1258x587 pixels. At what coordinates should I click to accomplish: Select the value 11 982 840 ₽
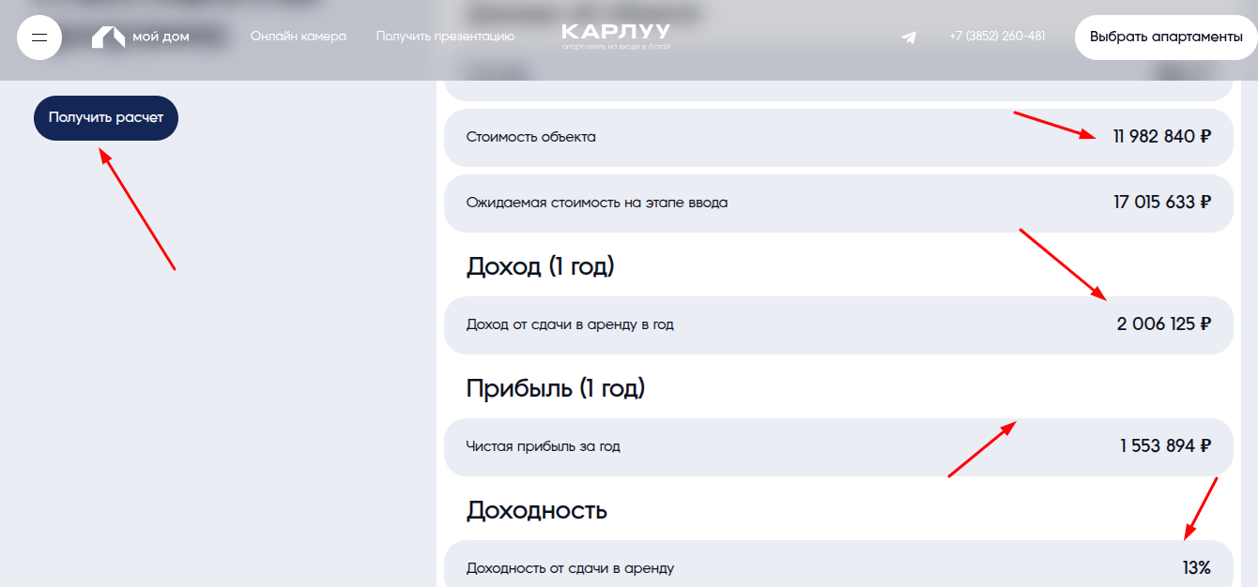[1162, 137]
